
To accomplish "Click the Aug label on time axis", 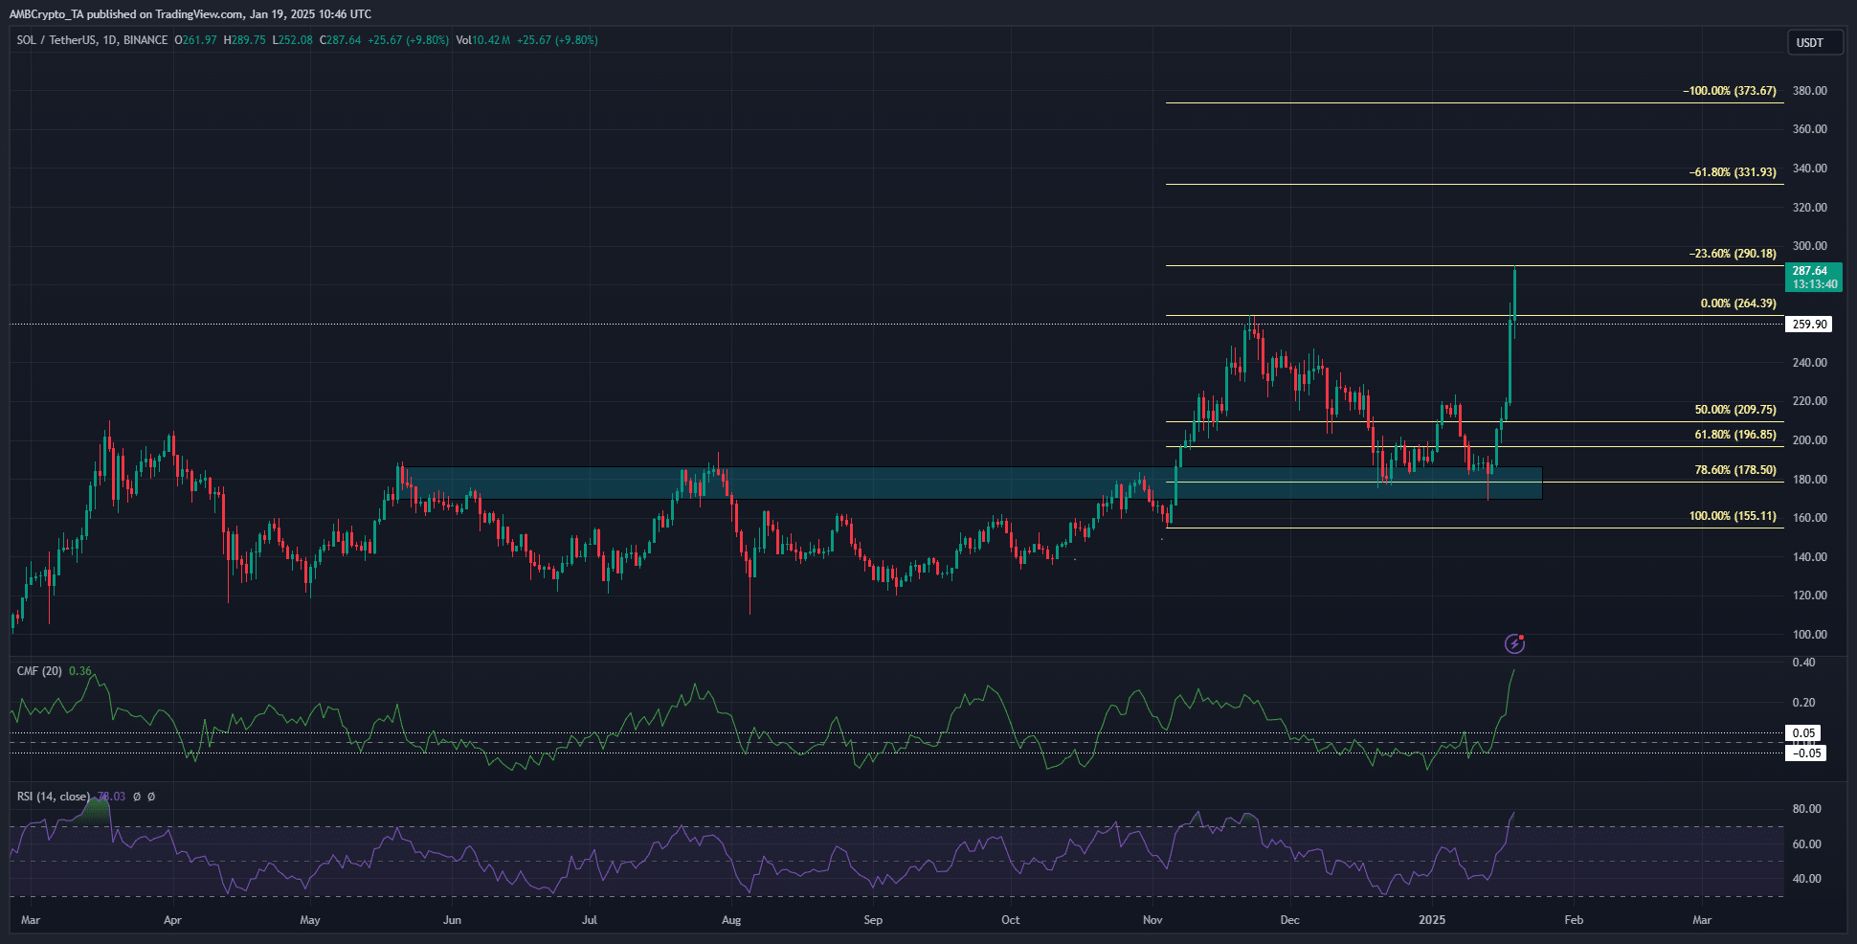I will [x=731, y=920].
